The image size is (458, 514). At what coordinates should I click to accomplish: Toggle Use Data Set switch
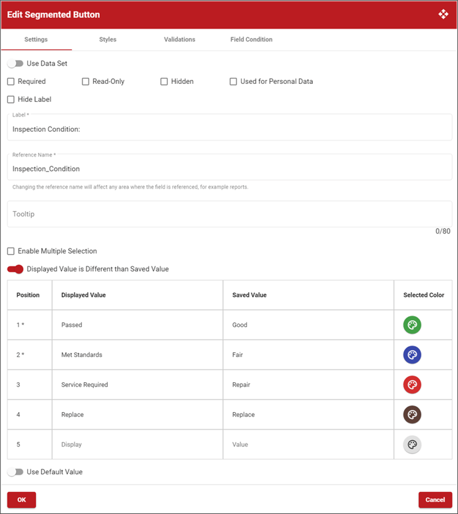coord(15,63)
